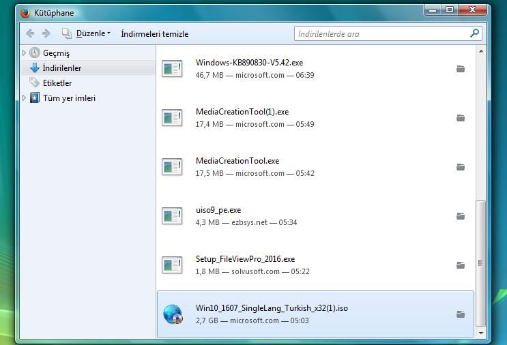Screen dimensions: 507x345
Task: Select the Windows-KB890830-V5.42.exe file name
Action: pyautogui.click(x=249, y=63)
